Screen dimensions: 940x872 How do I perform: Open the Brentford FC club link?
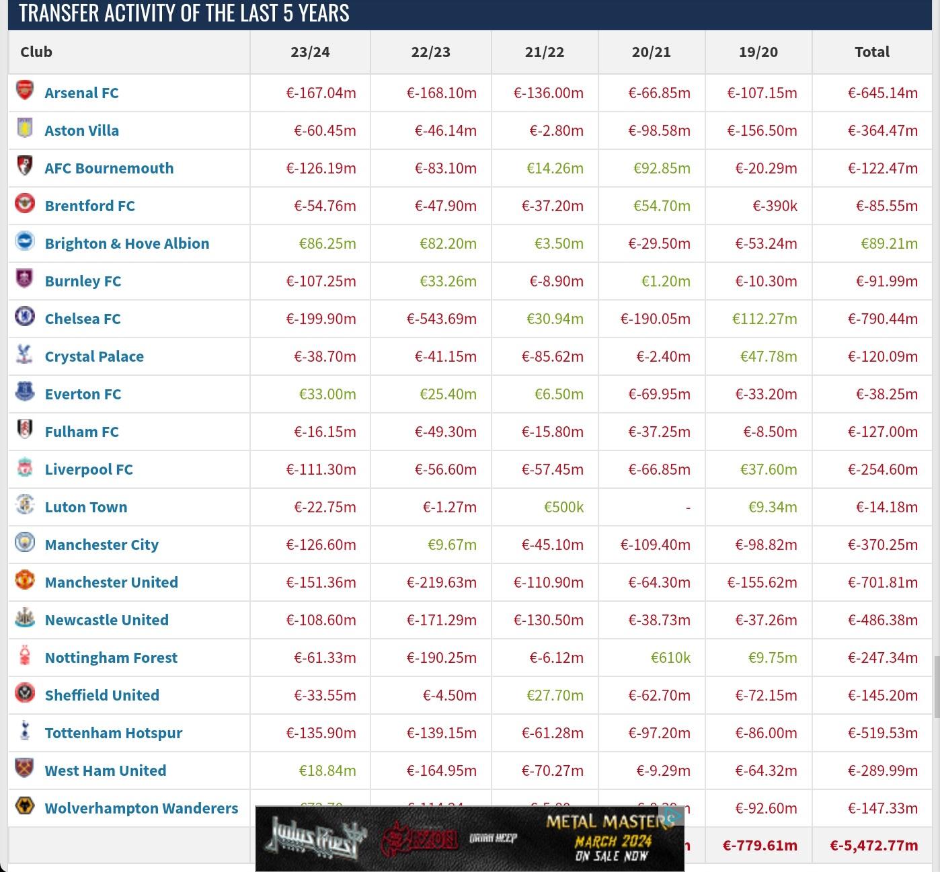89,206
